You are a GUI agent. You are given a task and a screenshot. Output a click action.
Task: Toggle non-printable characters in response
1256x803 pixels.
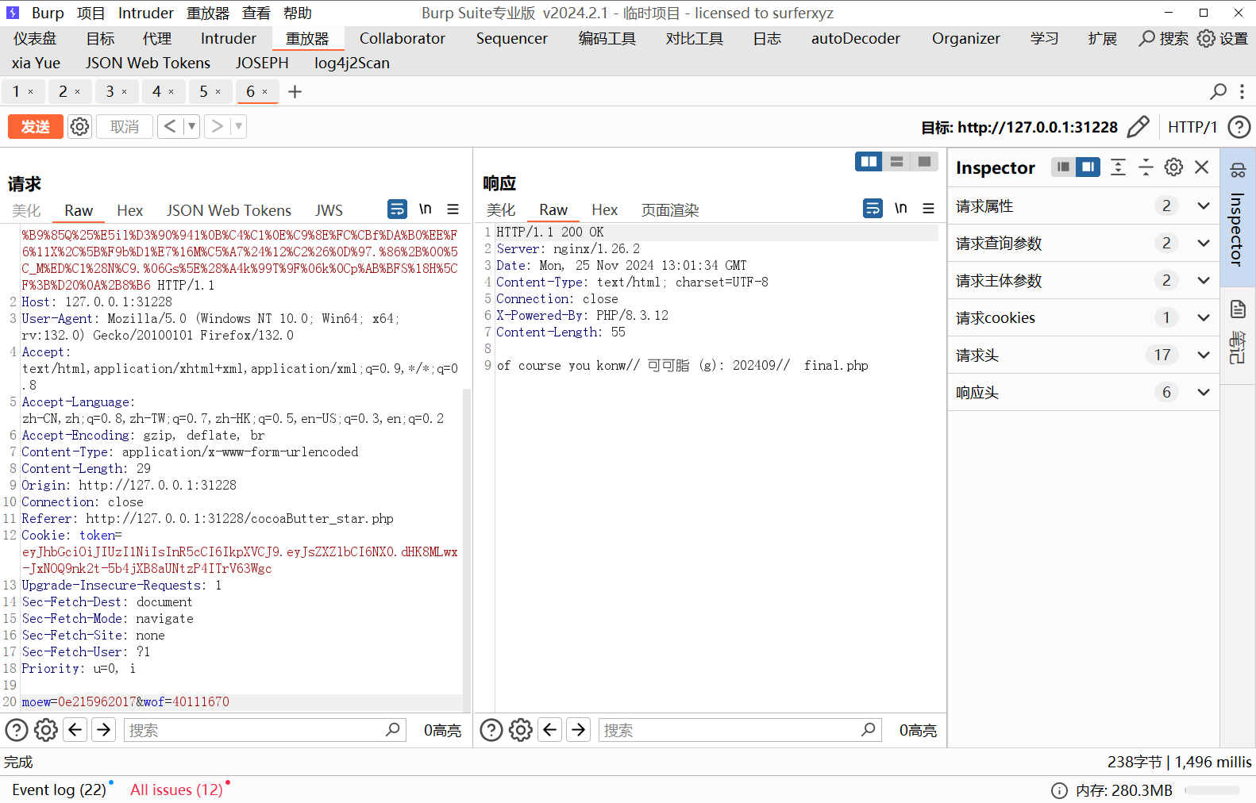(x=900, y=208)
